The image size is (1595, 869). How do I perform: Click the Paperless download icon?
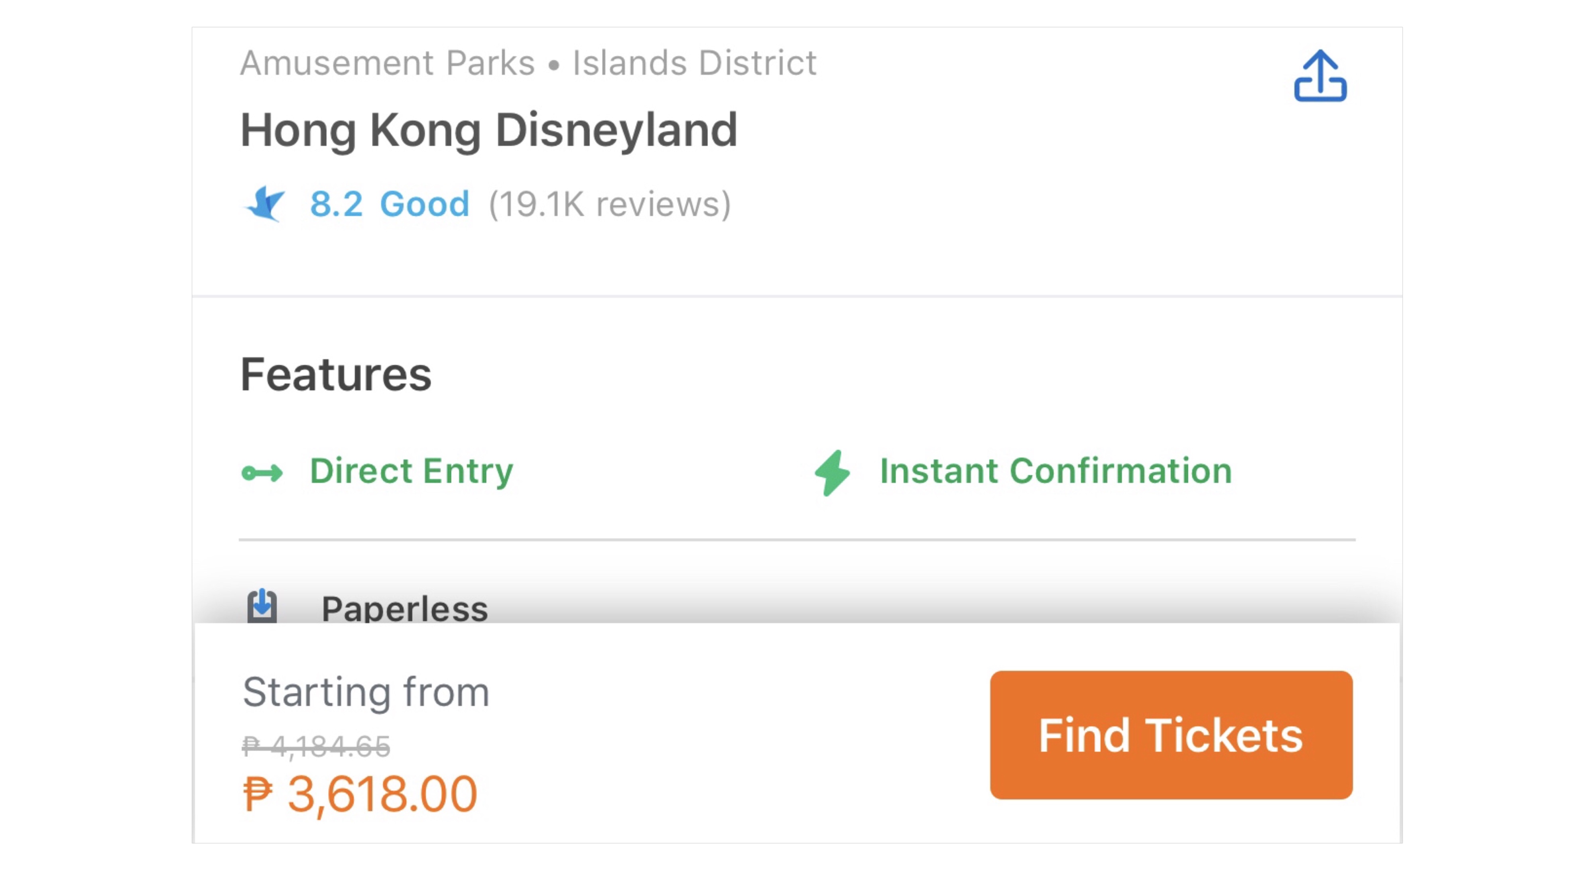[262, 606]
